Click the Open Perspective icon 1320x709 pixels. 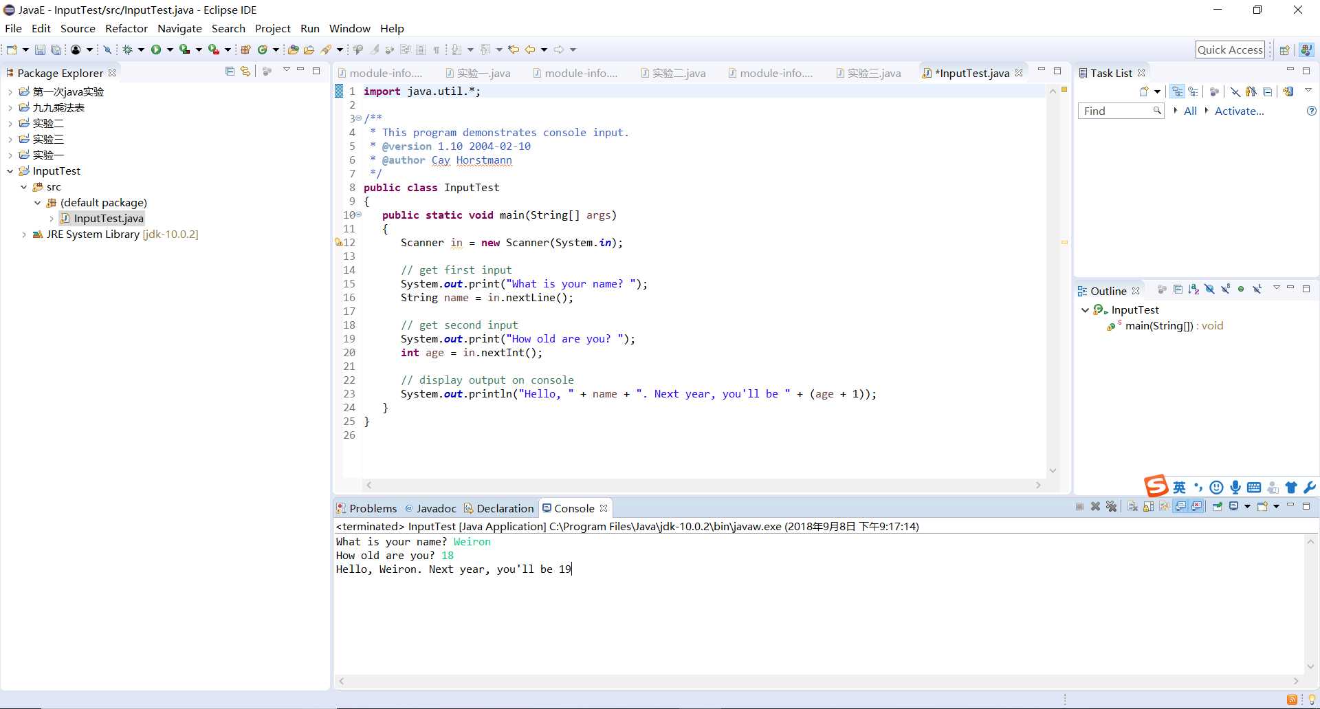tap(1284, 50)
